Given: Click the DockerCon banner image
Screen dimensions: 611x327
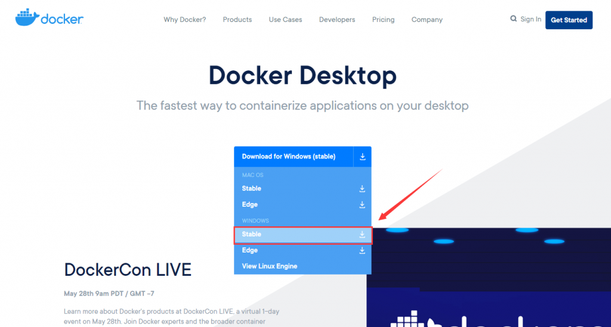Looking at the screenshot, I should click(489, 277).
